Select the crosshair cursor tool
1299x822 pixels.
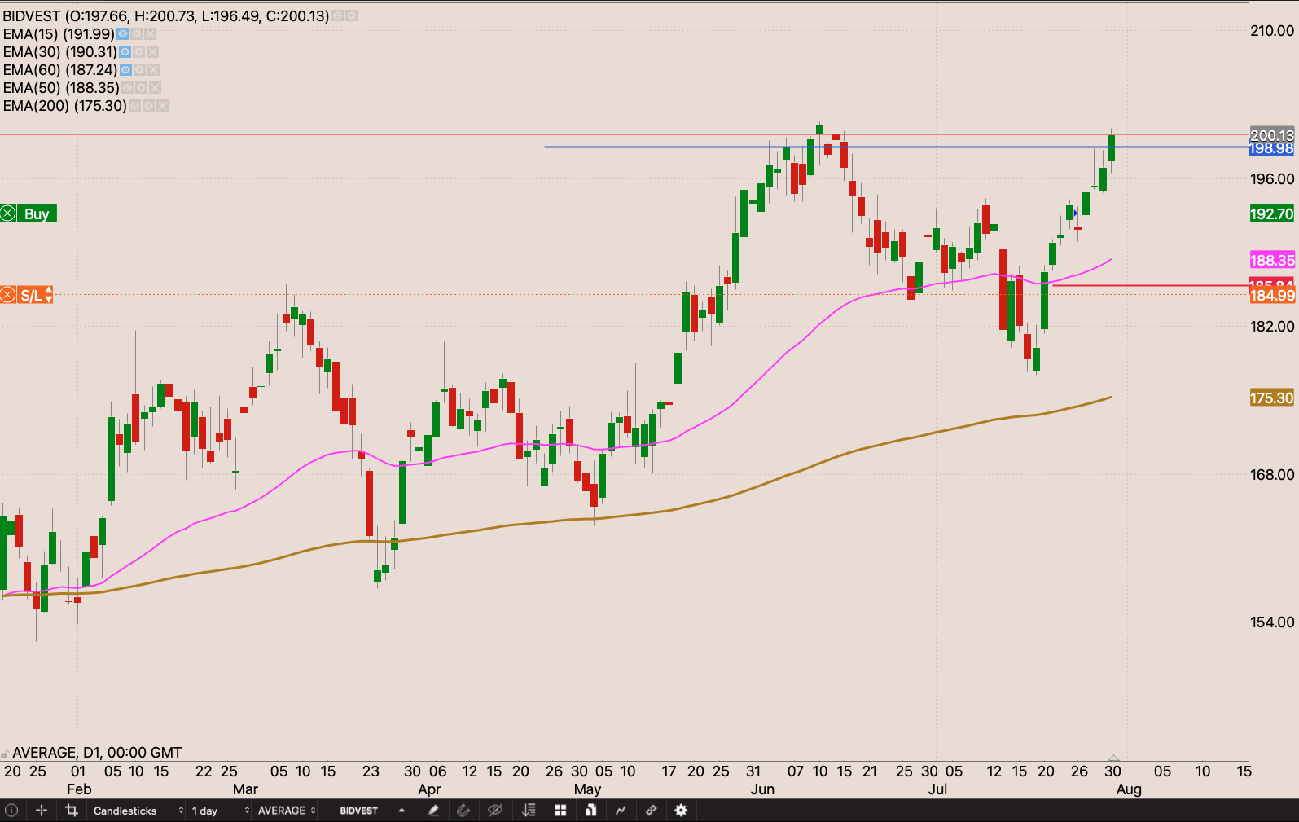(42, 811)
